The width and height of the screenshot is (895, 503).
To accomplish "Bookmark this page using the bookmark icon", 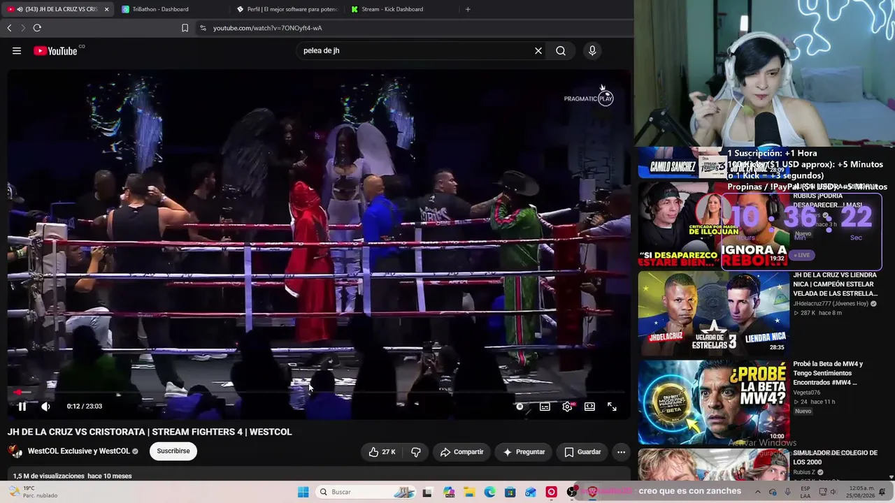I will pyautogui.click(x=185, y=28).
